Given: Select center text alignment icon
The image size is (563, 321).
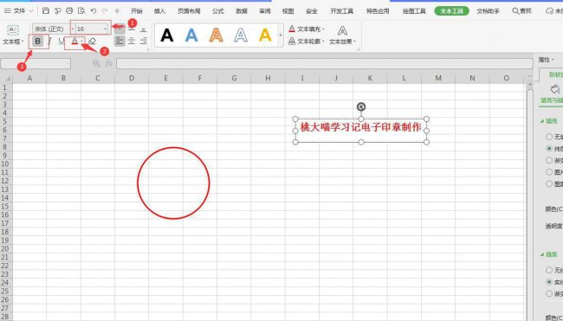Looking at the screenshot, I should (132, 42).
